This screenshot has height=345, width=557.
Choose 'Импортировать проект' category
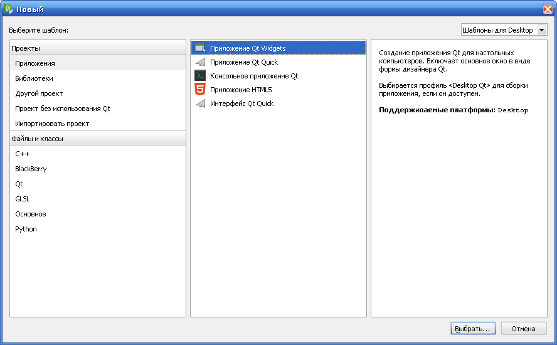[x=98, y=124]
